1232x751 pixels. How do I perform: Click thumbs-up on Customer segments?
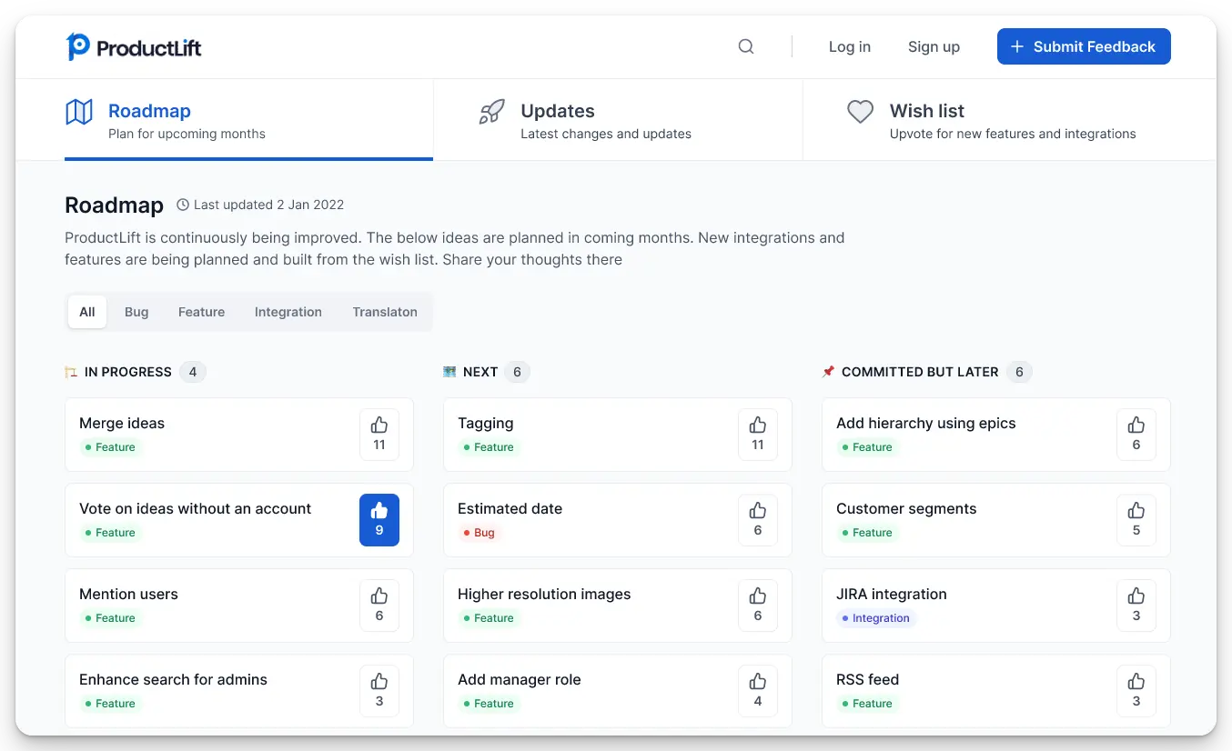(x=1136, y=519)
